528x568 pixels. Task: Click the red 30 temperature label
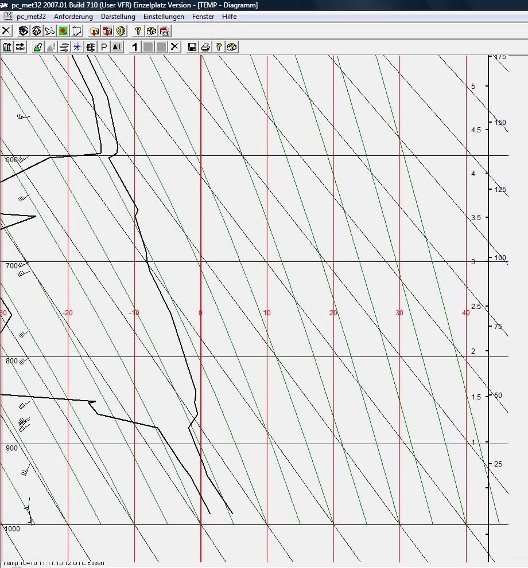pos(399,312)
